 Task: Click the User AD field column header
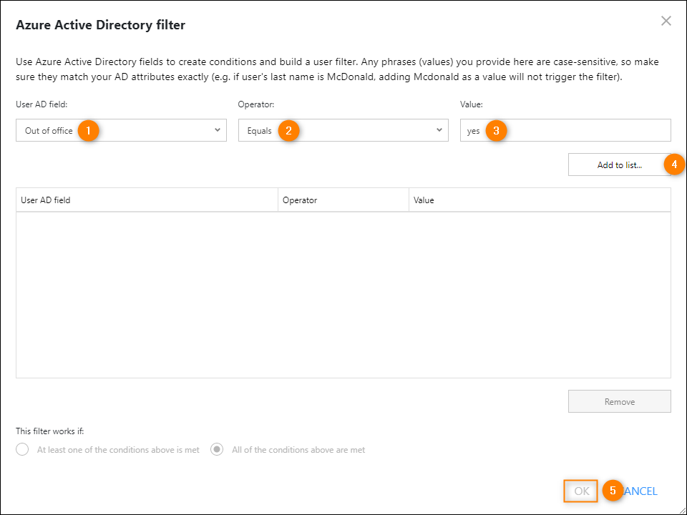(x=147, y=200)
